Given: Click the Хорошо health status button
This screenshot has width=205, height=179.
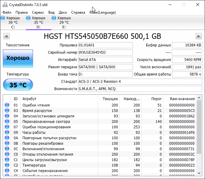Looking at the screenshot, I should click(x=18, y=59).
